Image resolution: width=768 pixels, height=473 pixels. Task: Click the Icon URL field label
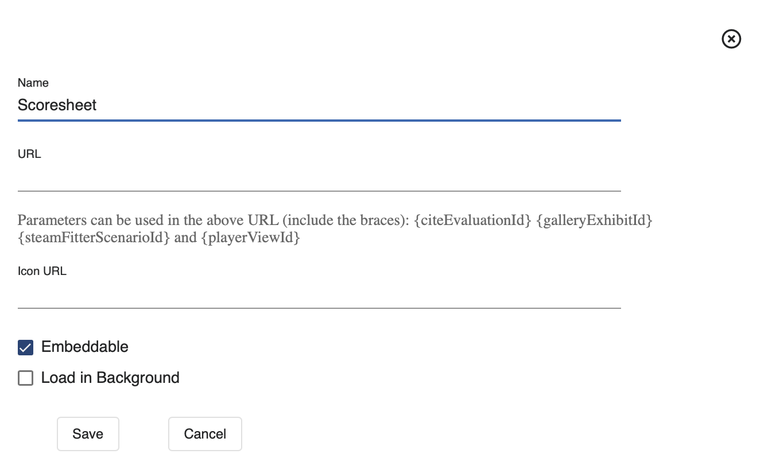(42, 272)
